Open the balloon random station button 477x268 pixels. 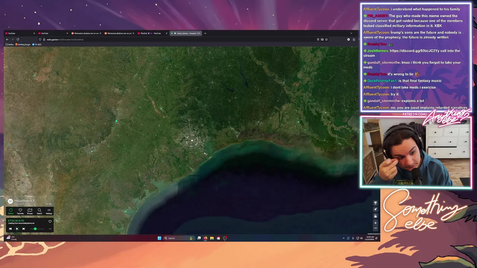[375, 203]
